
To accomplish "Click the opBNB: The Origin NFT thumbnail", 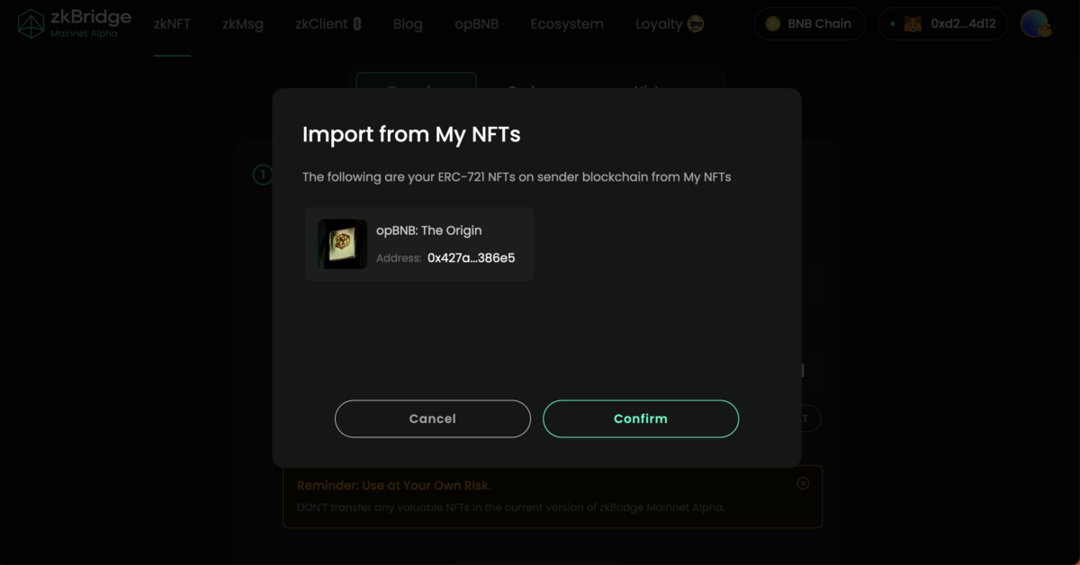I will 341,244.
